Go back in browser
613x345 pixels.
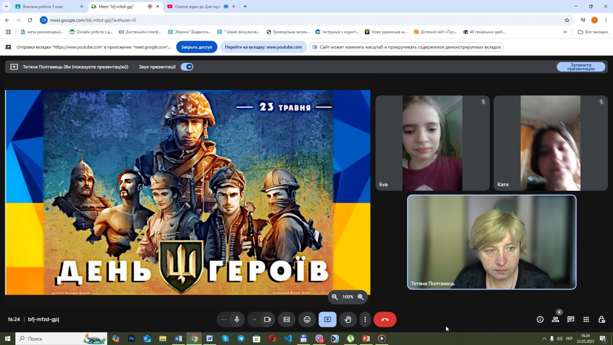pyautogui.click(x=7, y=20)
